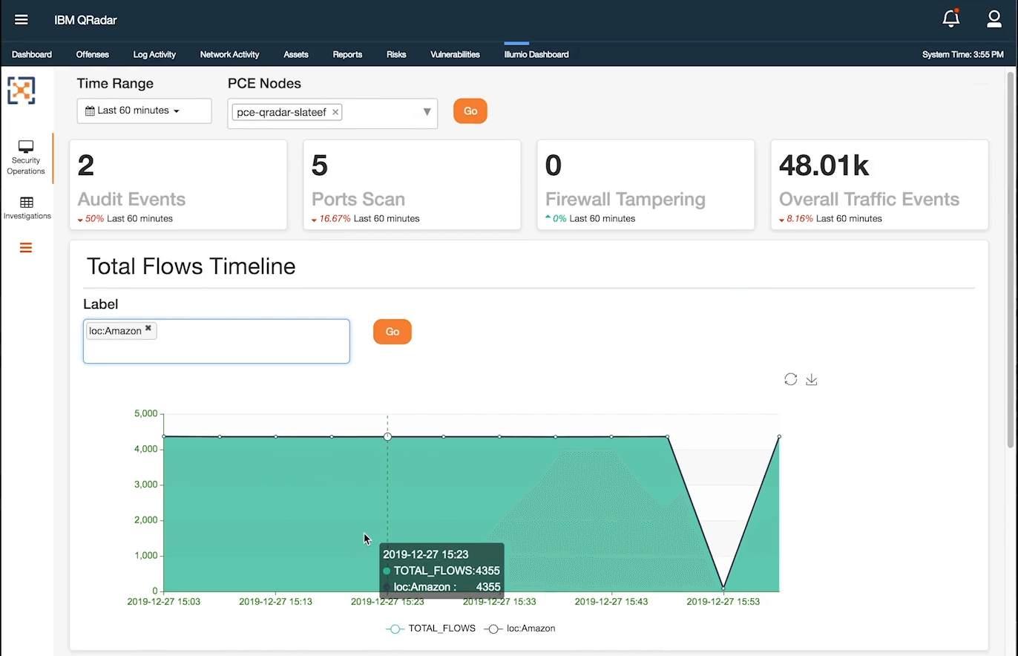Click the 2019-12-27 15:03 axis label
Screen dimensions: 1018x656
[x=164, y=601]
